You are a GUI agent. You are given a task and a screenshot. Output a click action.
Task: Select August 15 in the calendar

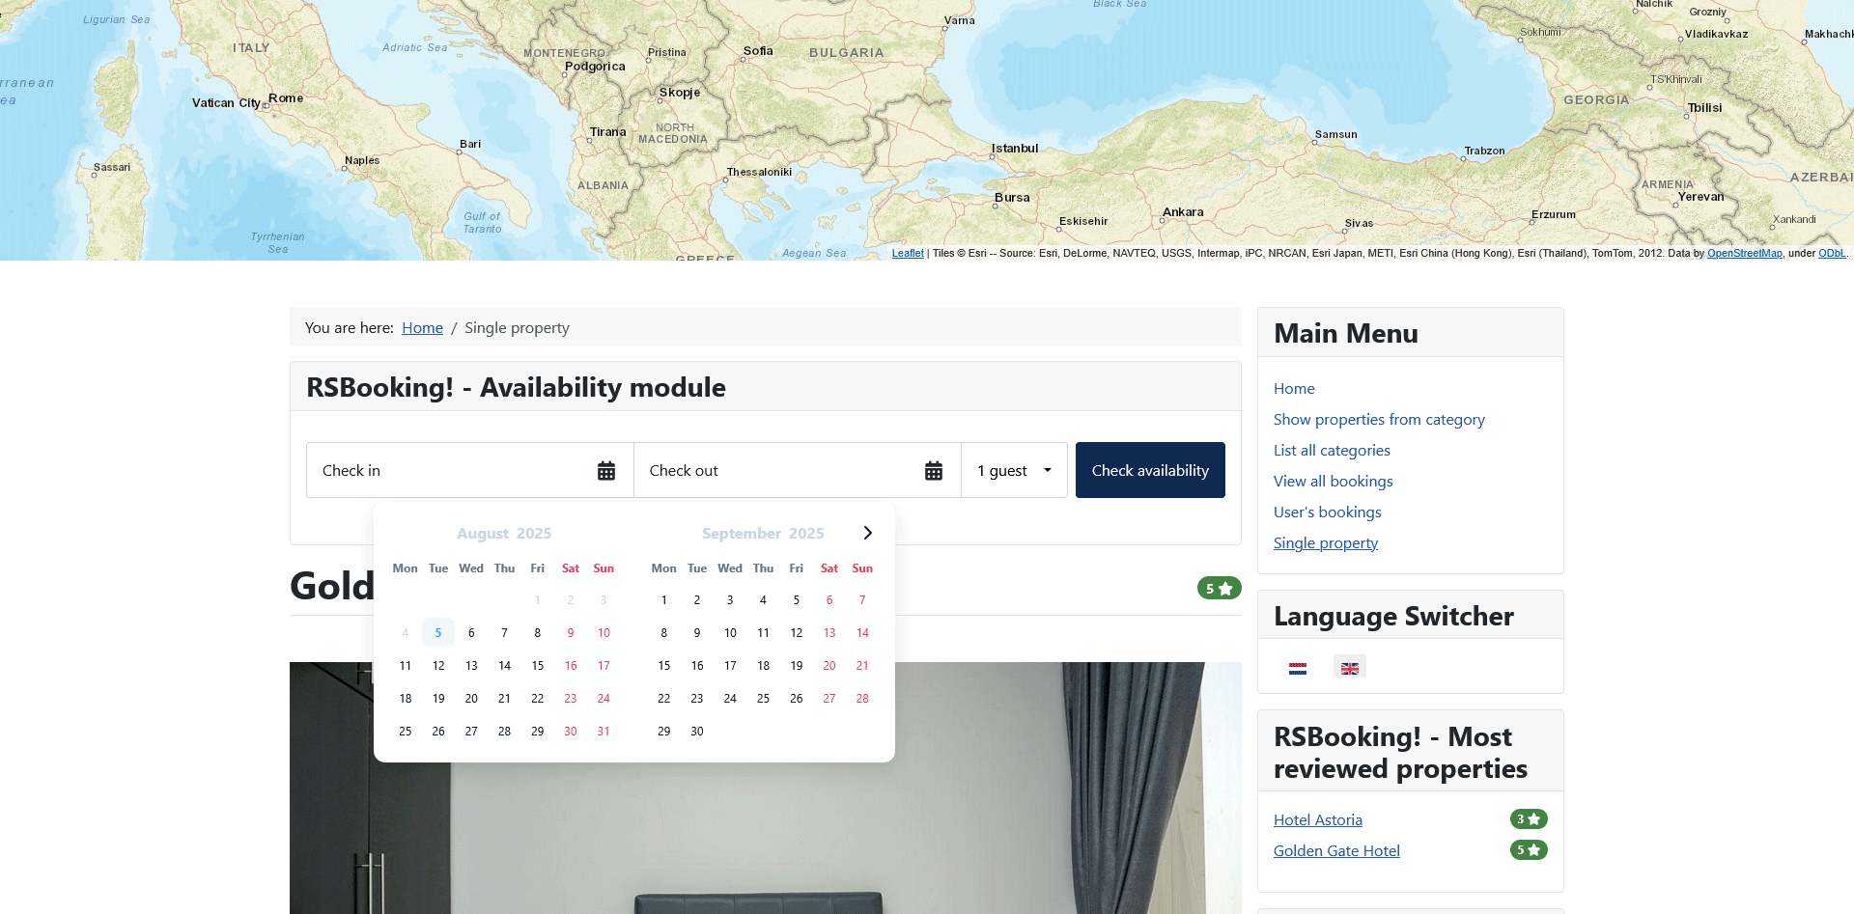click(x=537, y=665)
